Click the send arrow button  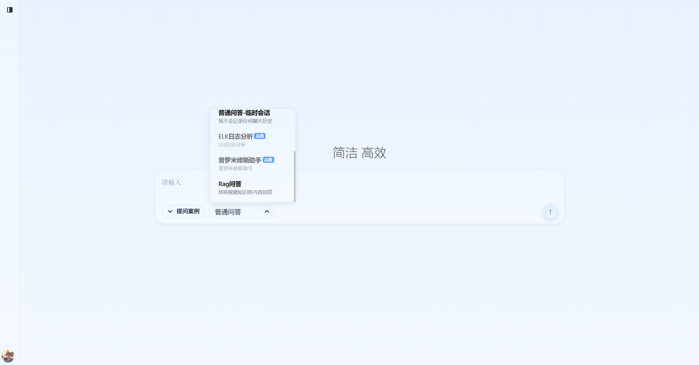click(x=550, y=212)
